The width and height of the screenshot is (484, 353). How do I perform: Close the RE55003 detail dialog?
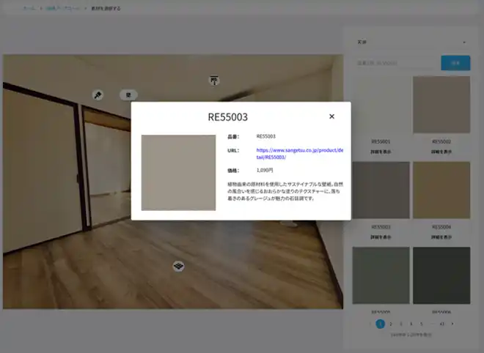pyautogui.click(x=331, y=116)
